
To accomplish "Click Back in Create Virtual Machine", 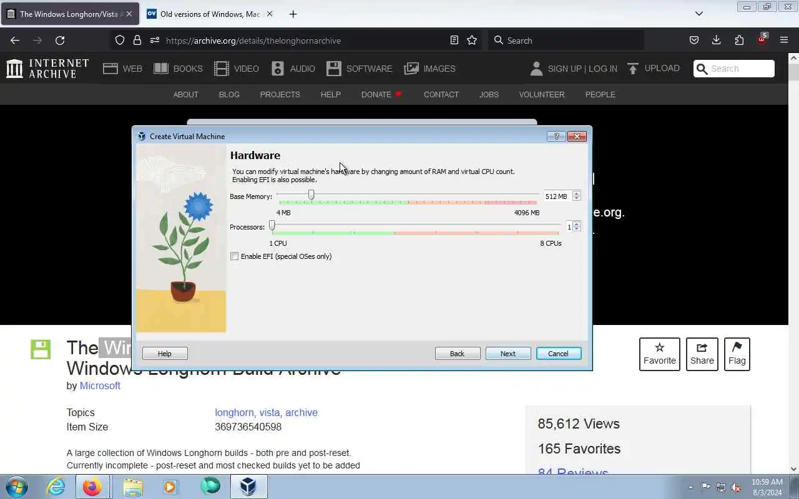I will click(458, 354).
